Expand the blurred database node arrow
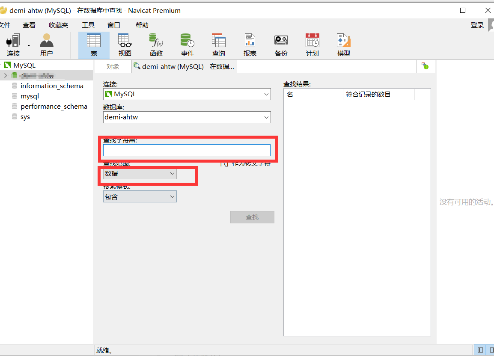Image resolution: width=494 pixels, height=356 pixels. pyautogui.click(x=6, y=75)
